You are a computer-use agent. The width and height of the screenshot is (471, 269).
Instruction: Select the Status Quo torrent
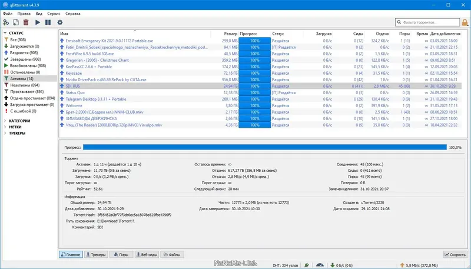75,92
